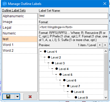The height and width of the screenshot is (102, 110).
Task: Click the red X delete button
Action: 30,97
